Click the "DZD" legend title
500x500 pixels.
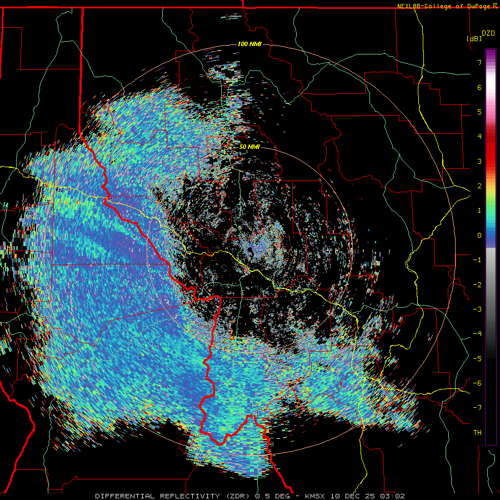pyautogui.click(x=488, y=33)
